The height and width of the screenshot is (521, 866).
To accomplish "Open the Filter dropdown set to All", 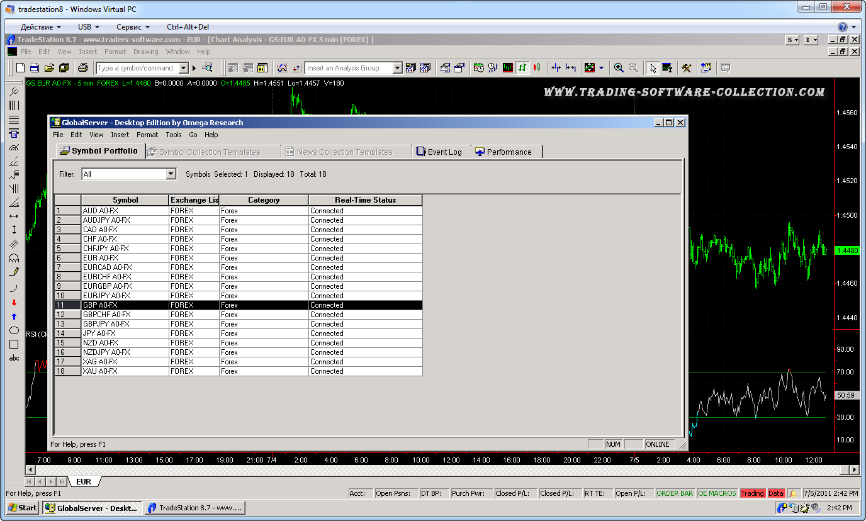I will [171, 174].
